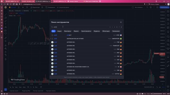The image size is (170, 95).
Task: Close the symbol search dialog
Action: point(121,22)
